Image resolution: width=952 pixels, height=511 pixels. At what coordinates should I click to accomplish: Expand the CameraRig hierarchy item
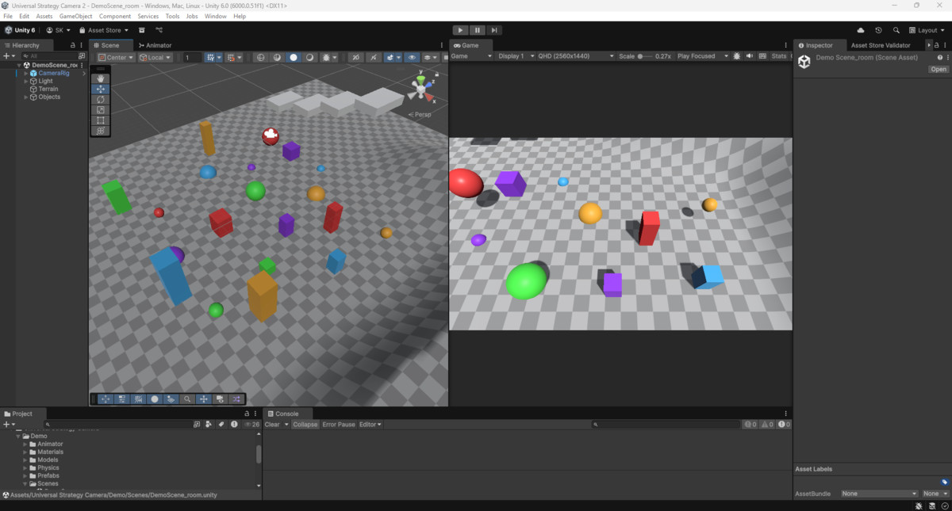(26, 73)
